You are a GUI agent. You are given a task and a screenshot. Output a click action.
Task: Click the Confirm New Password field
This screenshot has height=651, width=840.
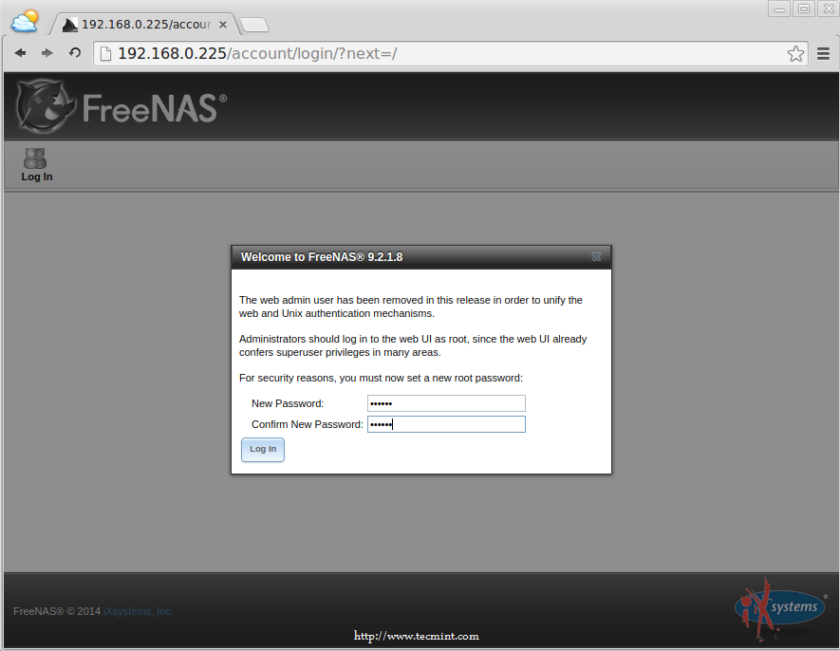446,424
